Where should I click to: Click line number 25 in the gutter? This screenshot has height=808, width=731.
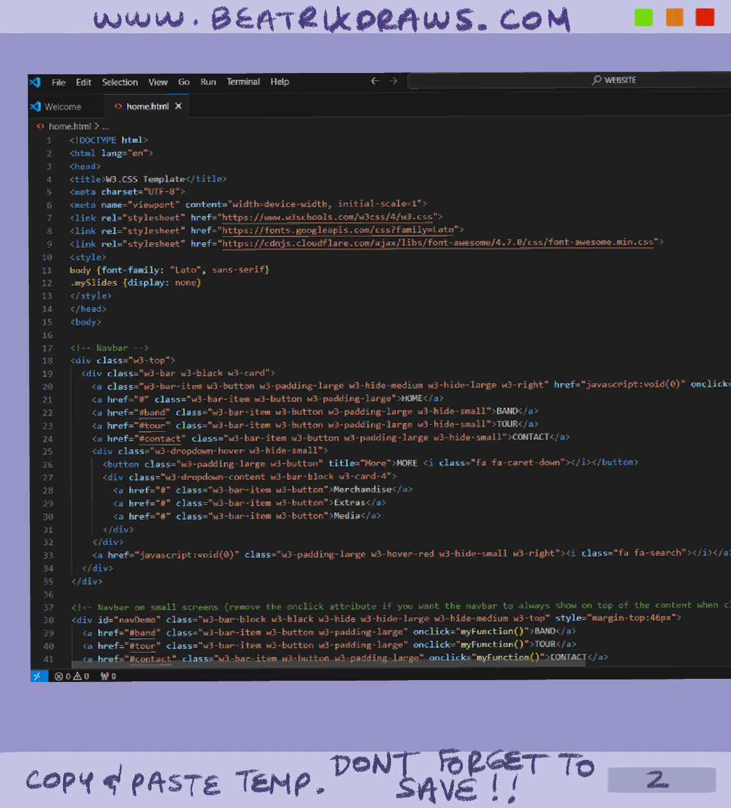[47, 451]
